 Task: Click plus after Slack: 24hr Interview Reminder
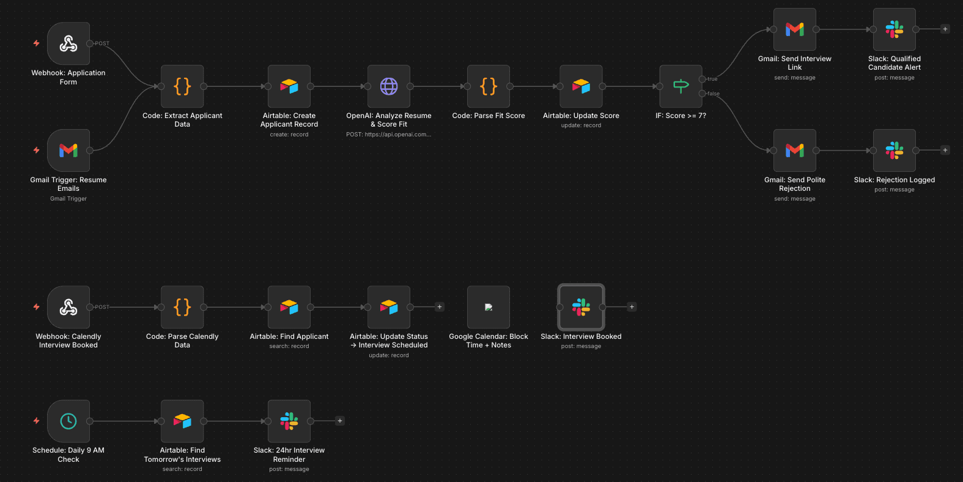click(340, 421)
